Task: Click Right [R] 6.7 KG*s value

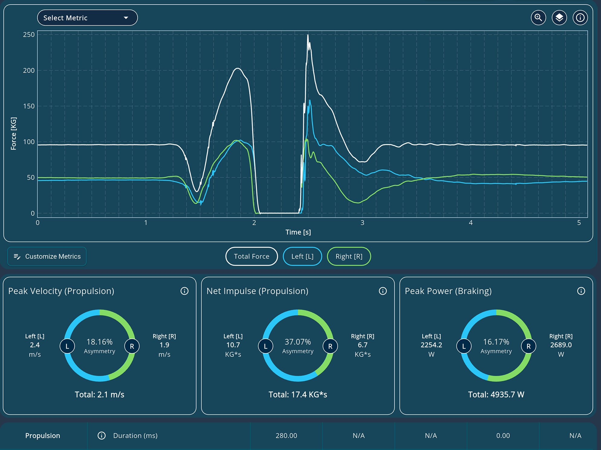Action: (x=362, y=345)
